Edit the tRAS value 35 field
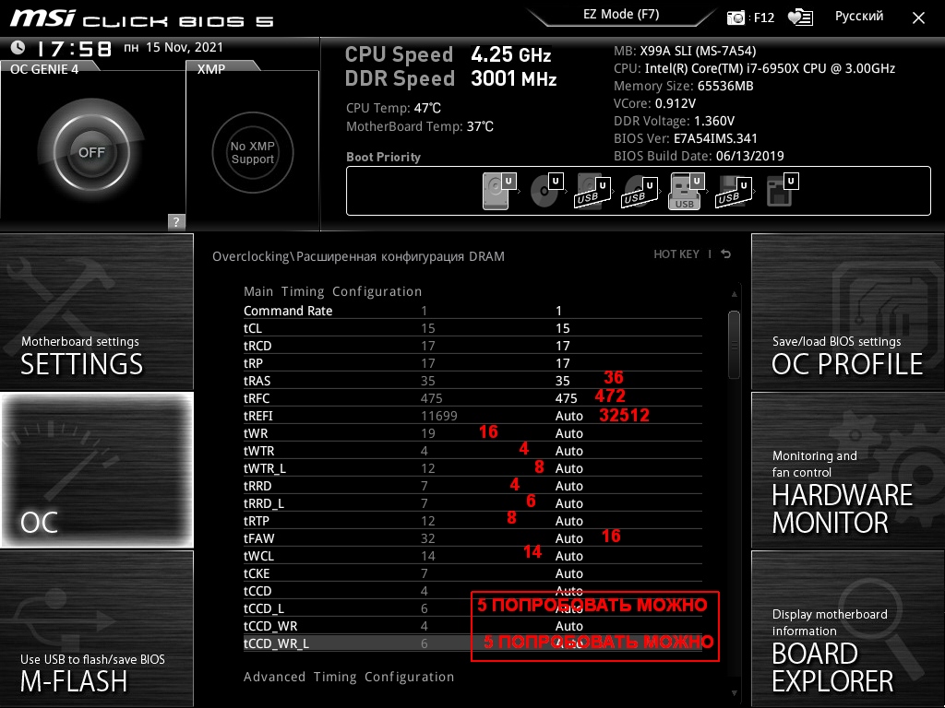The width and height of the screenshot is (945, 708). click(562, 381)
